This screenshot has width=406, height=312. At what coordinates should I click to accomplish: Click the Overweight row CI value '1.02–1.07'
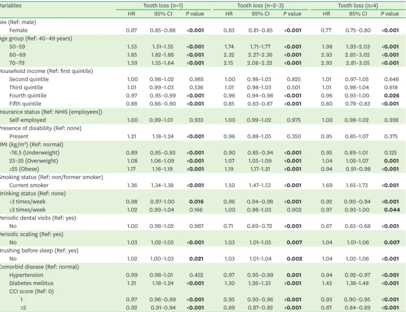pyautogui.click(x=357, y=161)
